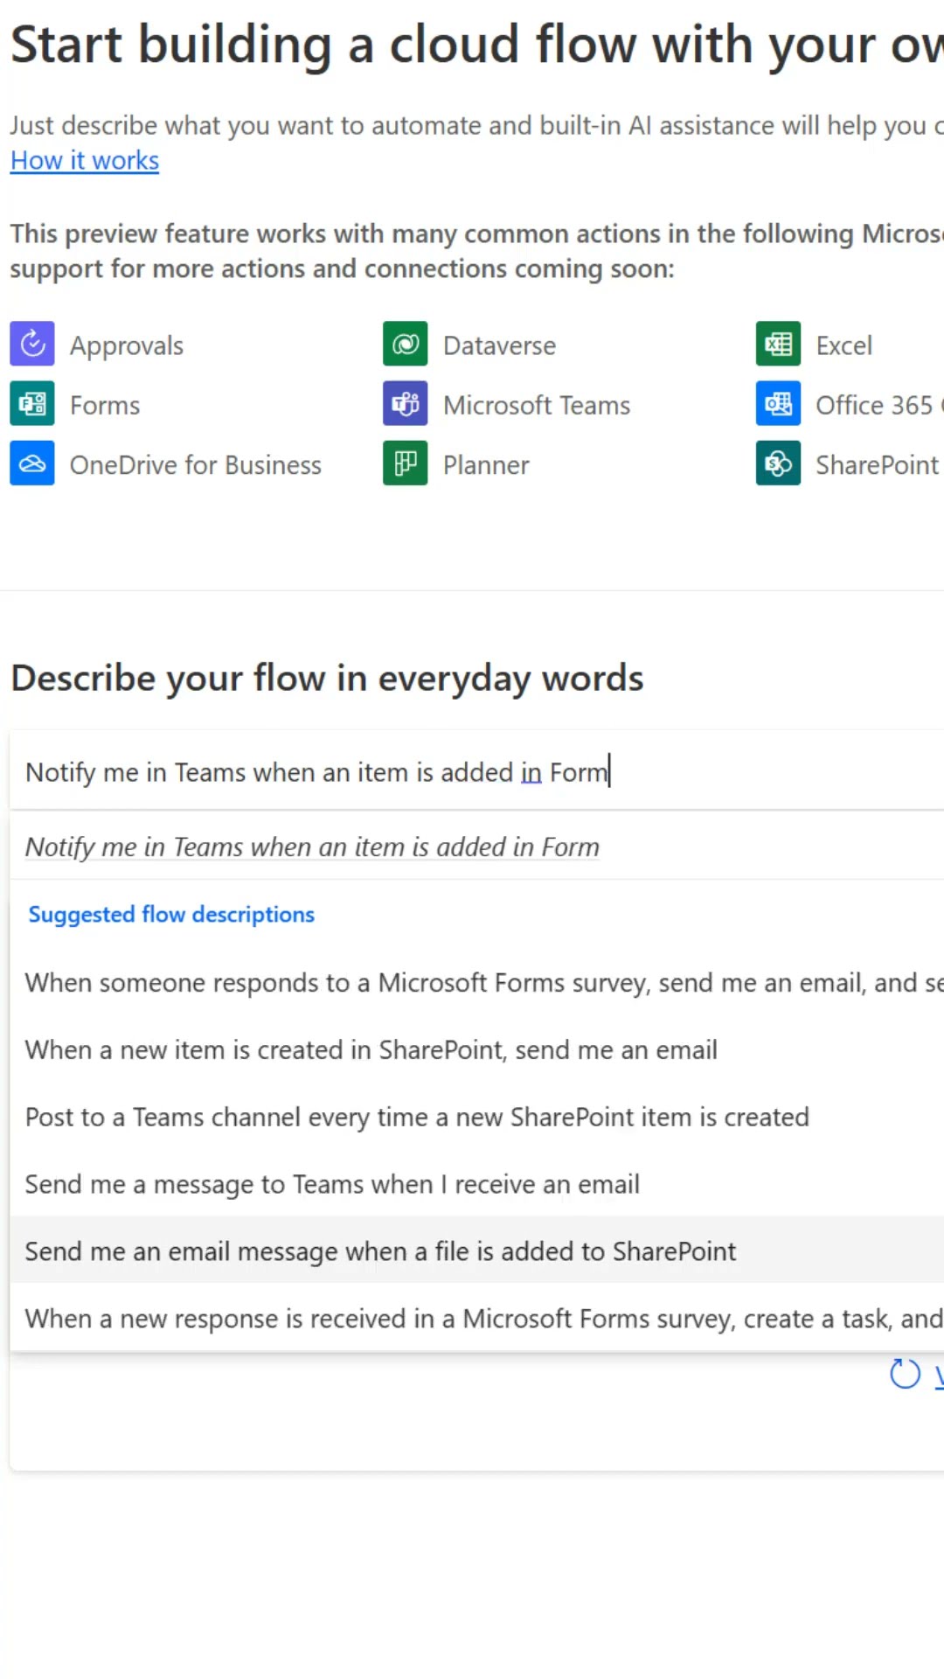The width and height of the screenshot is (944, 1679).
Task: Click the OneDrive for Business icon
Action: [x=32, y=463]
